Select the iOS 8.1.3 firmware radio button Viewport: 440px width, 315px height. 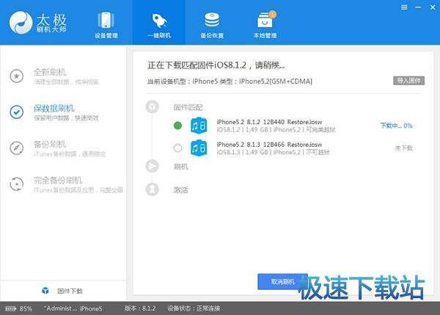pyautogui.click(x=177, y=148)
